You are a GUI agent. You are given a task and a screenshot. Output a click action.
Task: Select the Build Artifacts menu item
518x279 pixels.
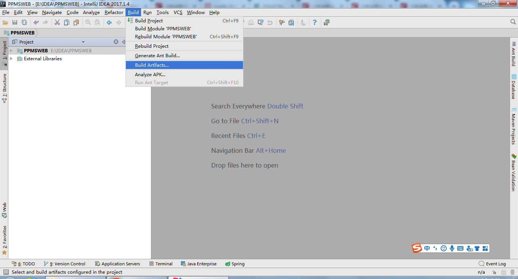[184, 65]
